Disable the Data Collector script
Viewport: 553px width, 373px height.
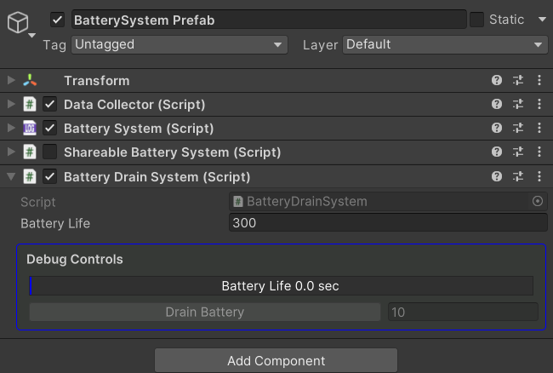[x=49, y=104]
